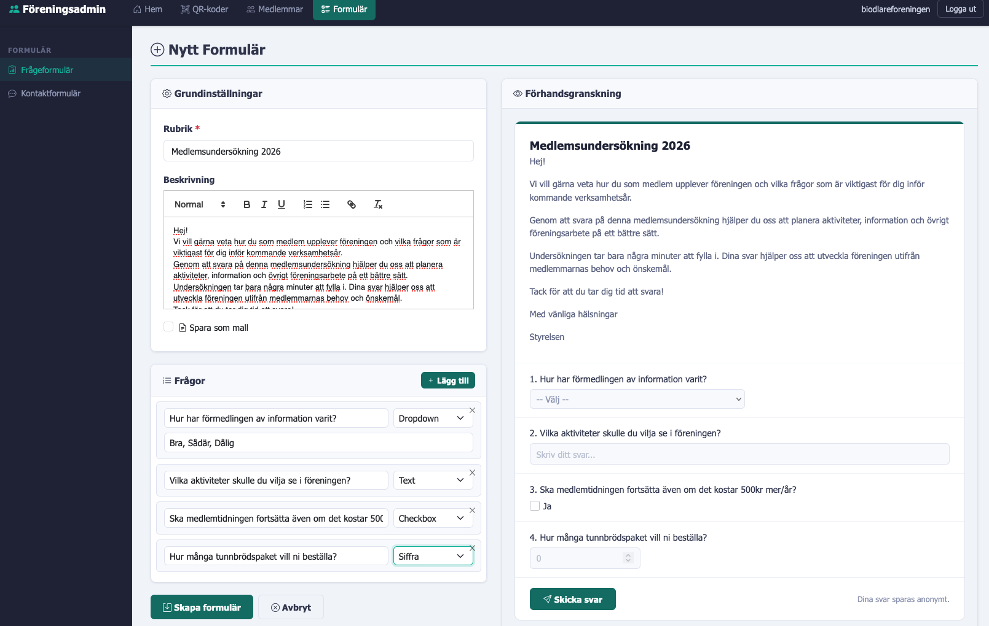This screenshot has width=989, height=626.
Task: Delete the aktiviteter question via X icon
Action: 472,473
